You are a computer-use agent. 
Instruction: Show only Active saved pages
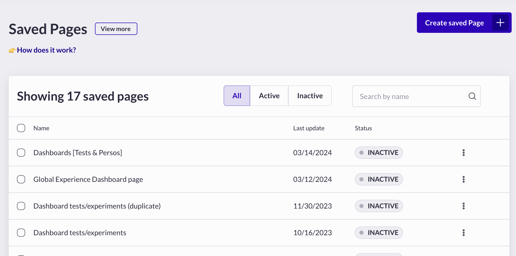269,96
